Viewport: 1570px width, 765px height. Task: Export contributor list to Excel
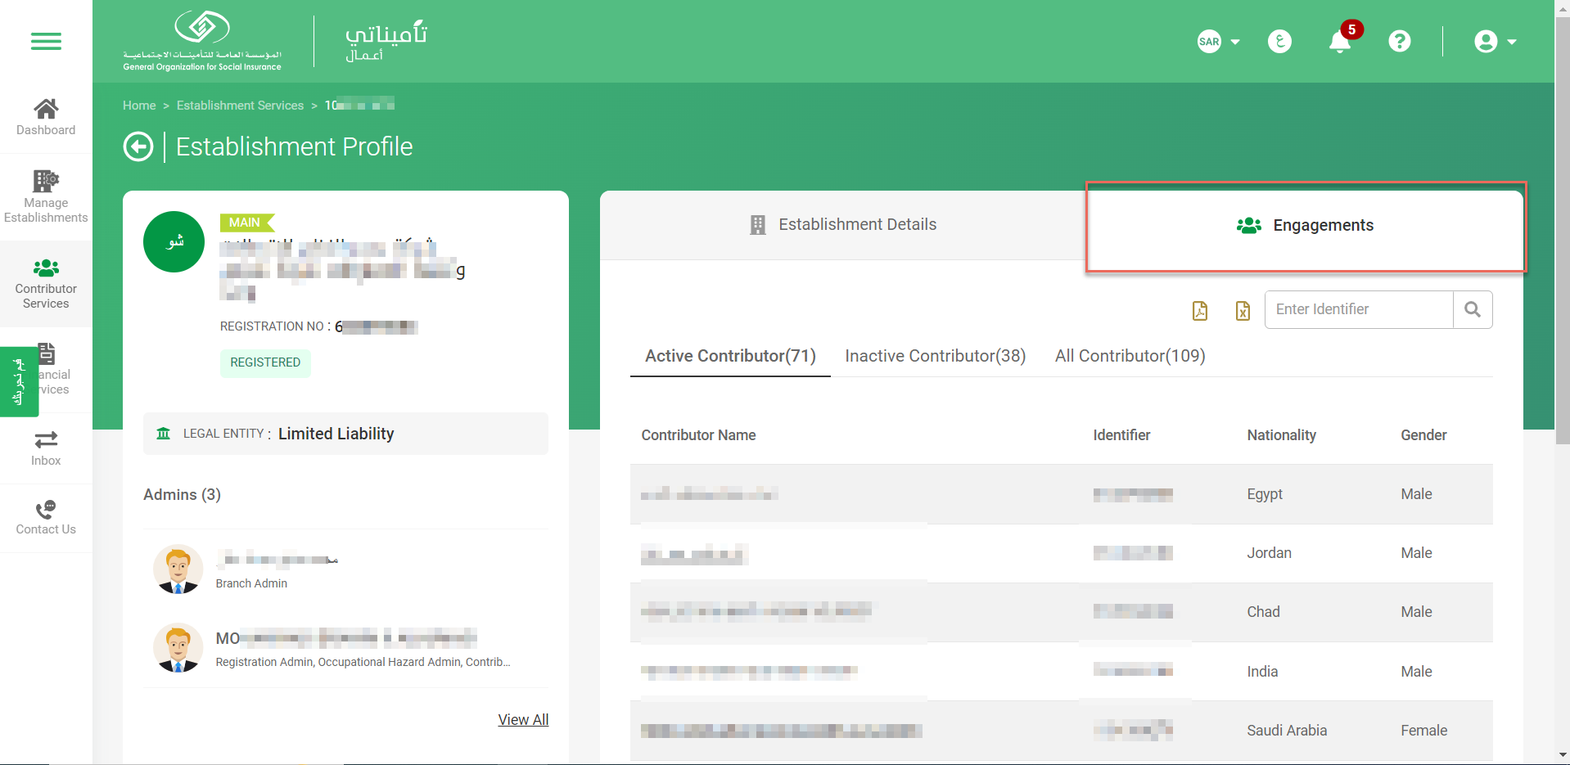(1242, 311)
